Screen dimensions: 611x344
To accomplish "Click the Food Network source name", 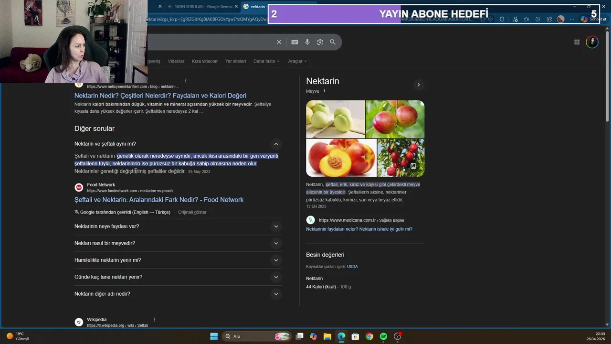I will (101, 185).
